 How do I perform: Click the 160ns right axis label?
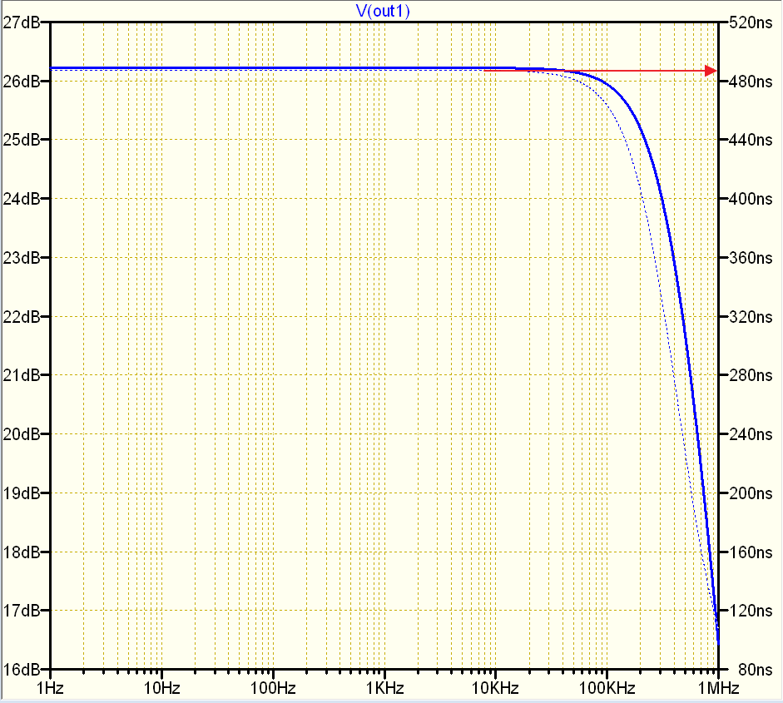(751, 552)
